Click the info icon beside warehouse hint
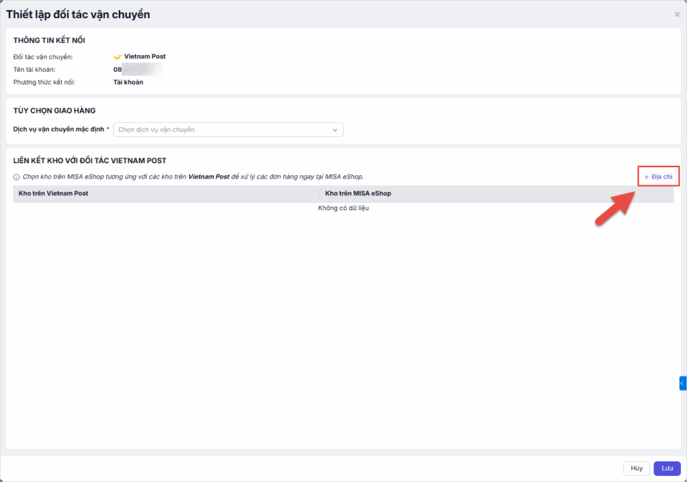This screenshot has width=687, height=482. coord(16,177)
